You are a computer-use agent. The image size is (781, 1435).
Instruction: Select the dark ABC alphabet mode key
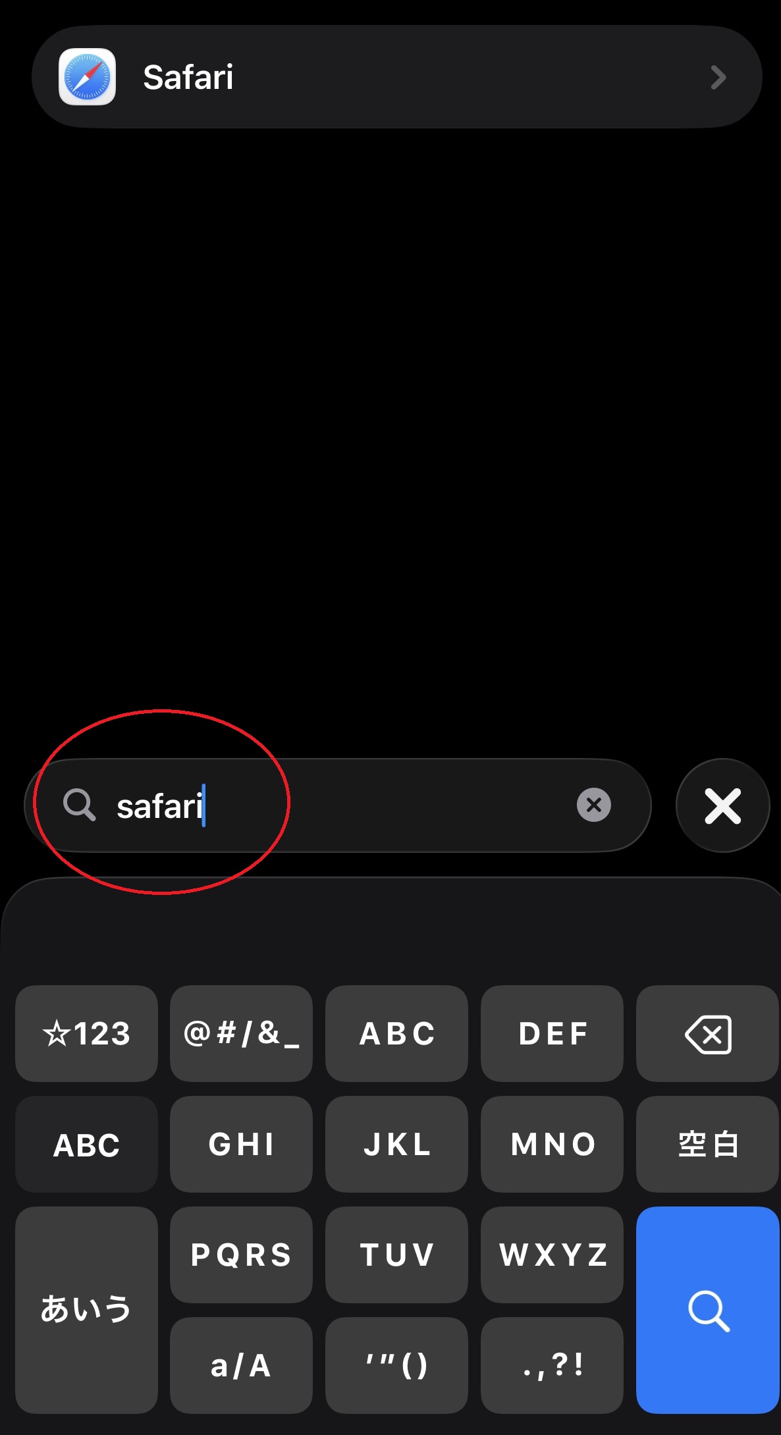pyautogui.click(x=86, y=1145)
